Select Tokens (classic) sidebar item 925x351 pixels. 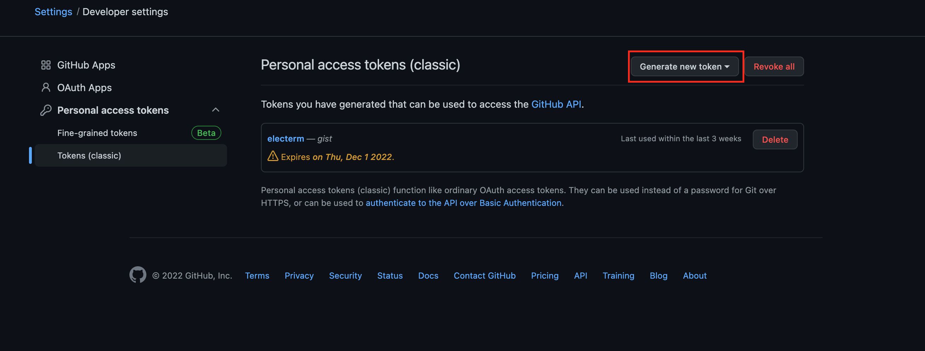[89, 156]
